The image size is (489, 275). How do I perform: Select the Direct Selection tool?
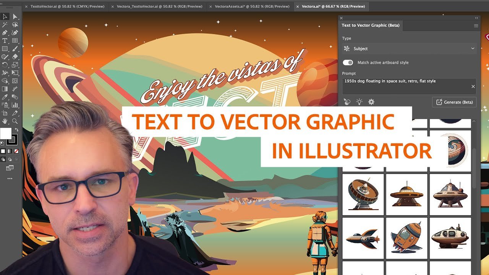[15, 16]
